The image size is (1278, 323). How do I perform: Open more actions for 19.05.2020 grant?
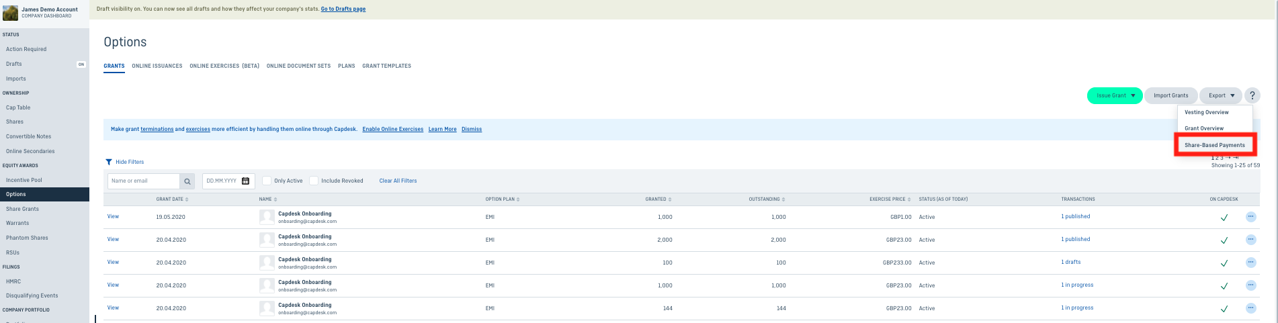coord(1250,217)
